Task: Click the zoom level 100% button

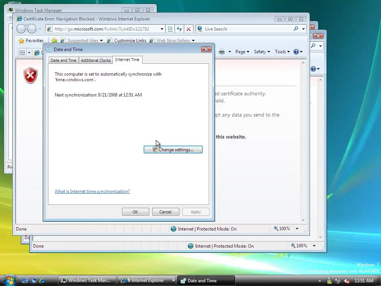Action: click(x=282, y=229)
